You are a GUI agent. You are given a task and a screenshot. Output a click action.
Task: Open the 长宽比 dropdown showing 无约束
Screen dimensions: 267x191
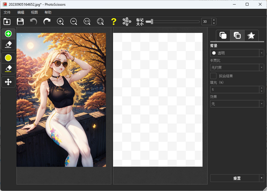237,67
